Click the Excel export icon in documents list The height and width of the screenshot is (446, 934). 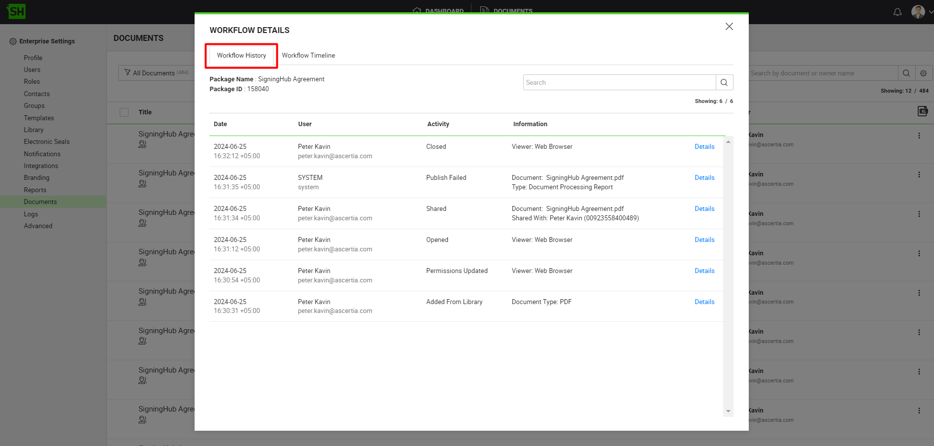(x=922, y=111)
